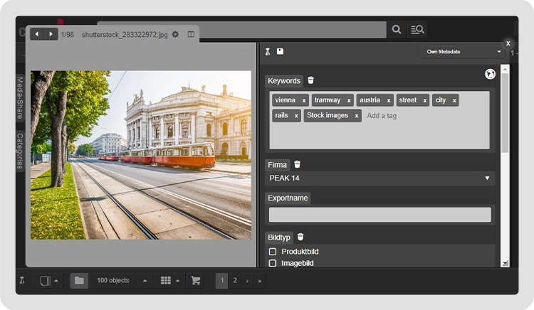Save metadata with the disk icon
The height and width of the screenshot is (310, 534).
point(280,51)
